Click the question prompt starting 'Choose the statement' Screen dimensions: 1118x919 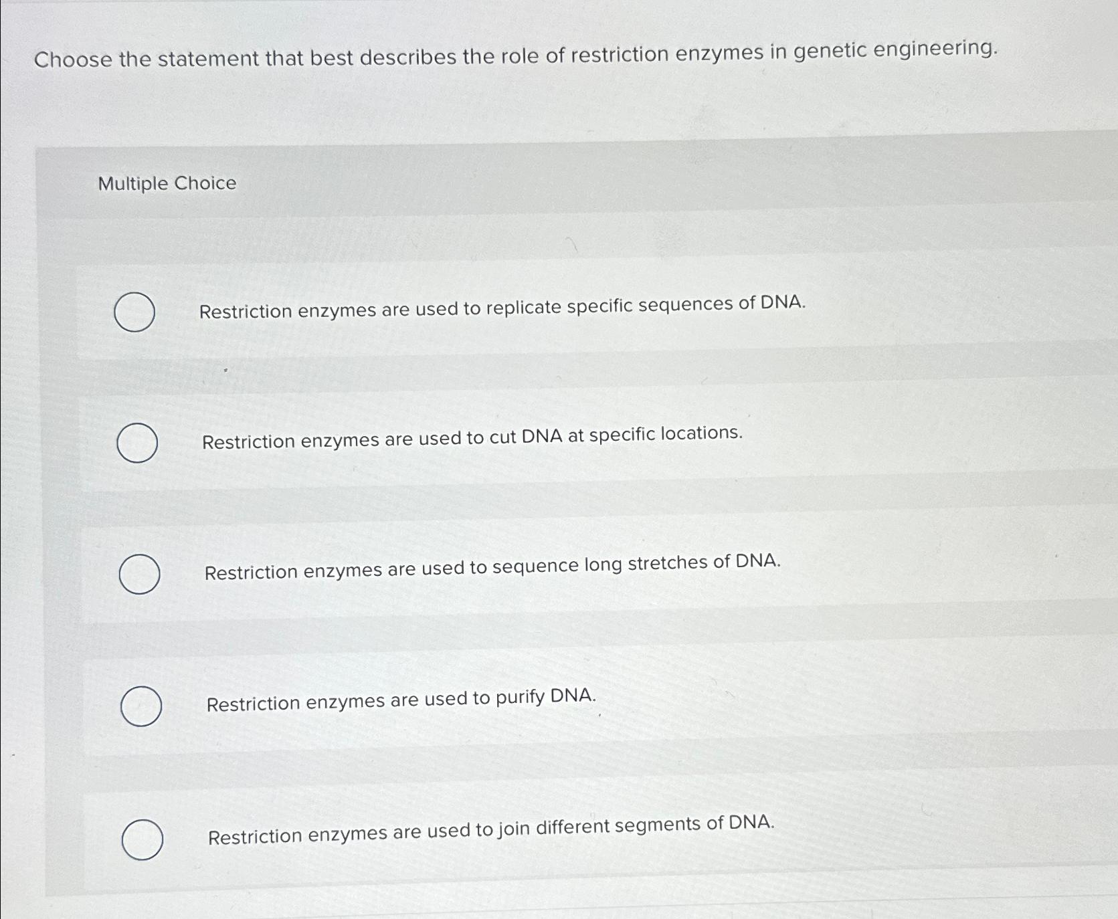tap(515, 54)
